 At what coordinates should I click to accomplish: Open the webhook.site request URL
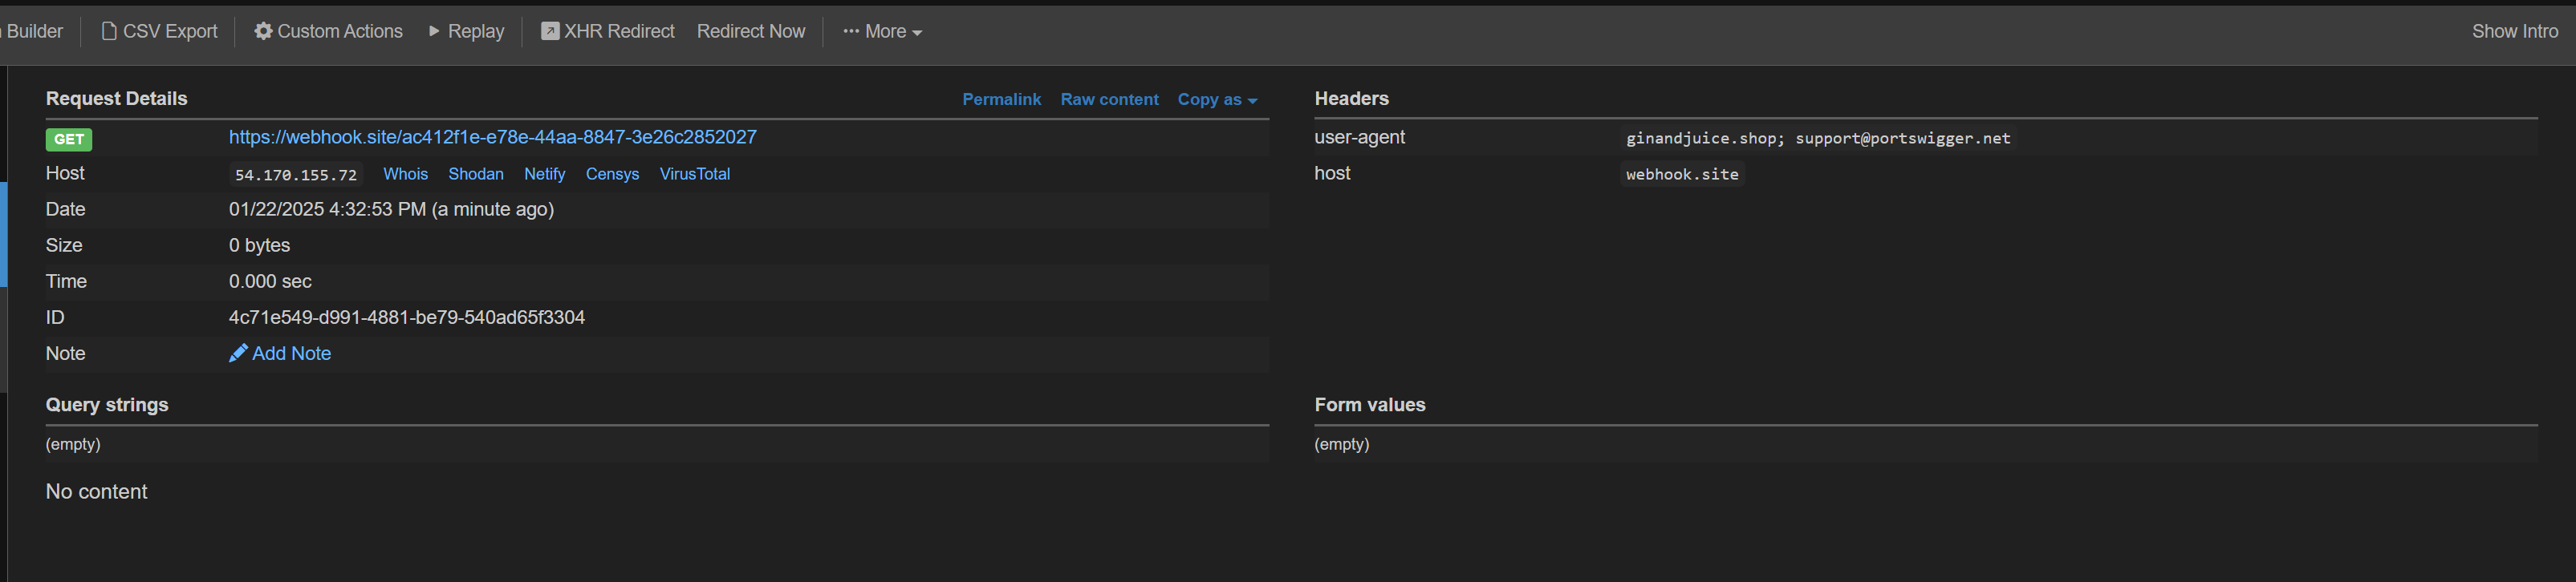point(492,137)
